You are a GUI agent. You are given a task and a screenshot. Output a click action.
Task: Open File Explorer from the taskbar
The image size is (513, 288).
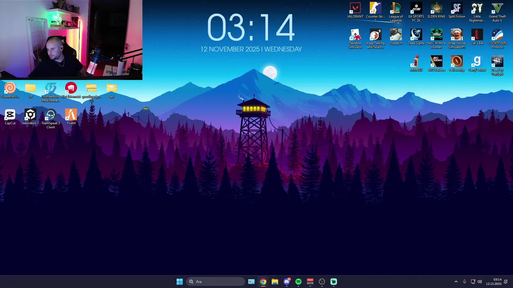tap(275, 282)
